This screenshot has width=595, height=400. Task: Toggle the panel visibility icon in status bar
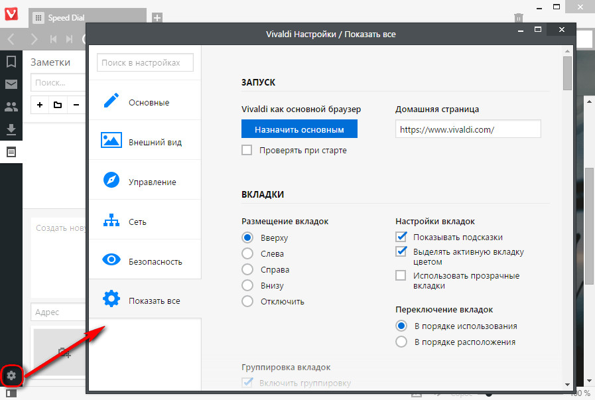11,393
